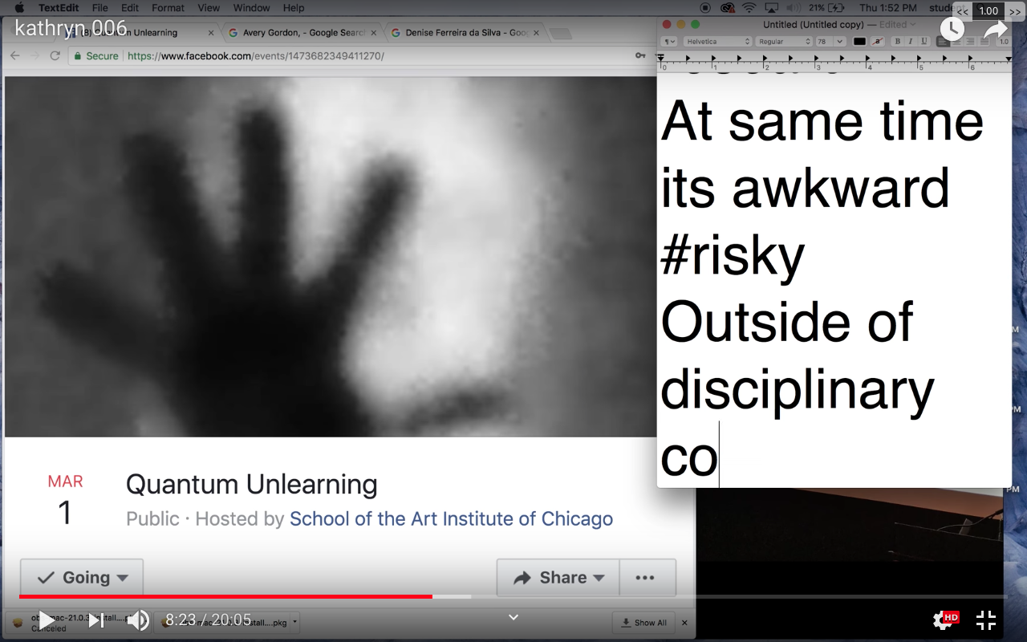The width and height of the screenshot is (1027, 642).
Task: Open the Going dropdown button
Action: [x=82, y=578]
